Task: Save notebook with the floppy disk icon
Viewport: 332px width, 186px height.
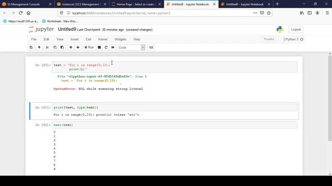Action: (x=31, y=48)
